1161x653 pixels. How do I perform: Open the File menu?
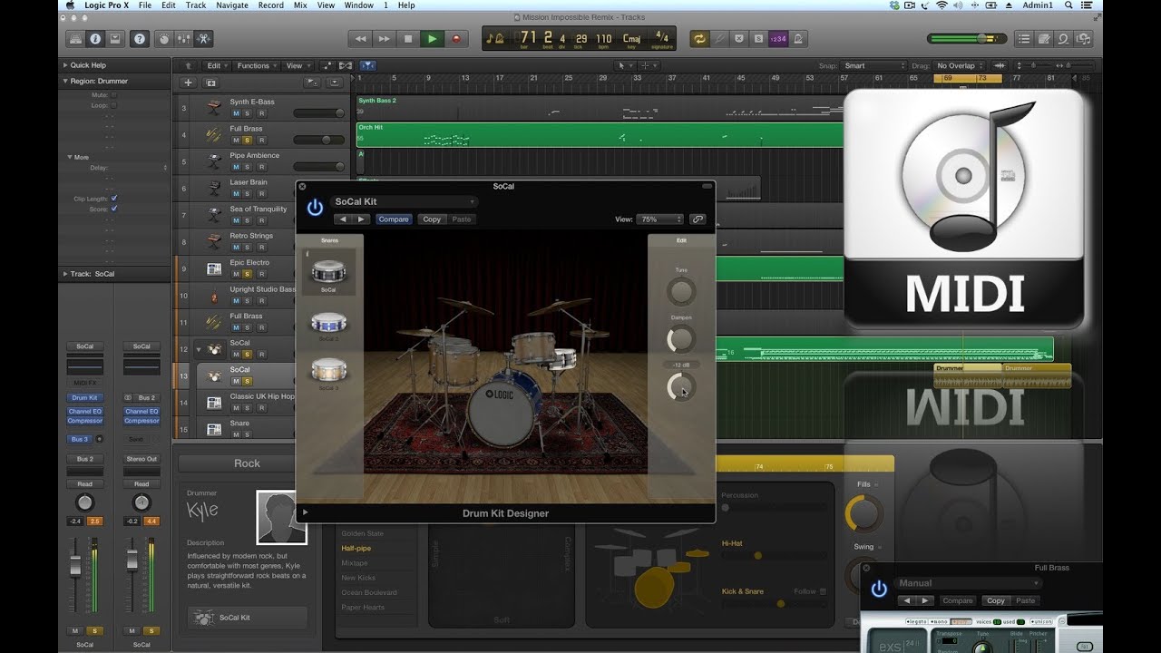click(144, 5)
